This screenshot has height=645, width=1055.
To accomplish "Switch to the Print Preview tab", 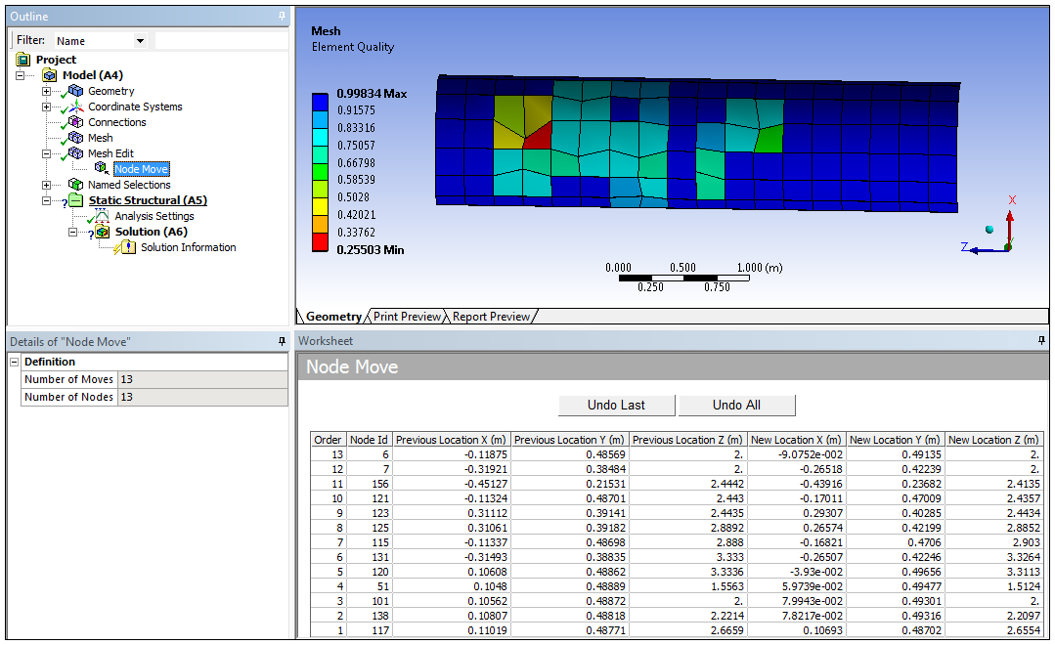I will (408, 317).
